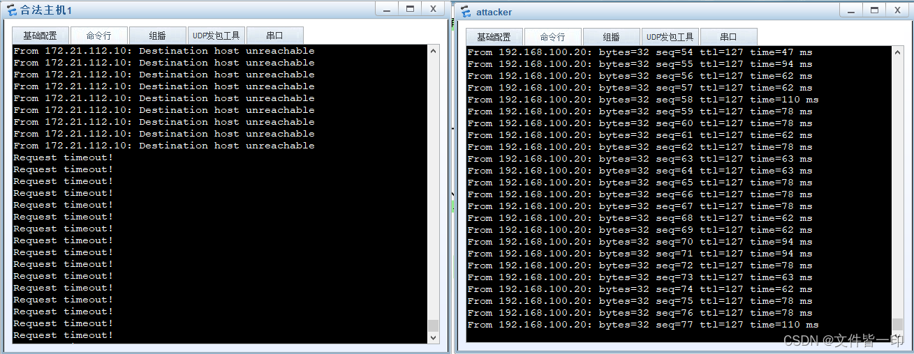Click the attacker line with seq=67
Viewport: 914px width, 354px height.
(x=640, y=206)
